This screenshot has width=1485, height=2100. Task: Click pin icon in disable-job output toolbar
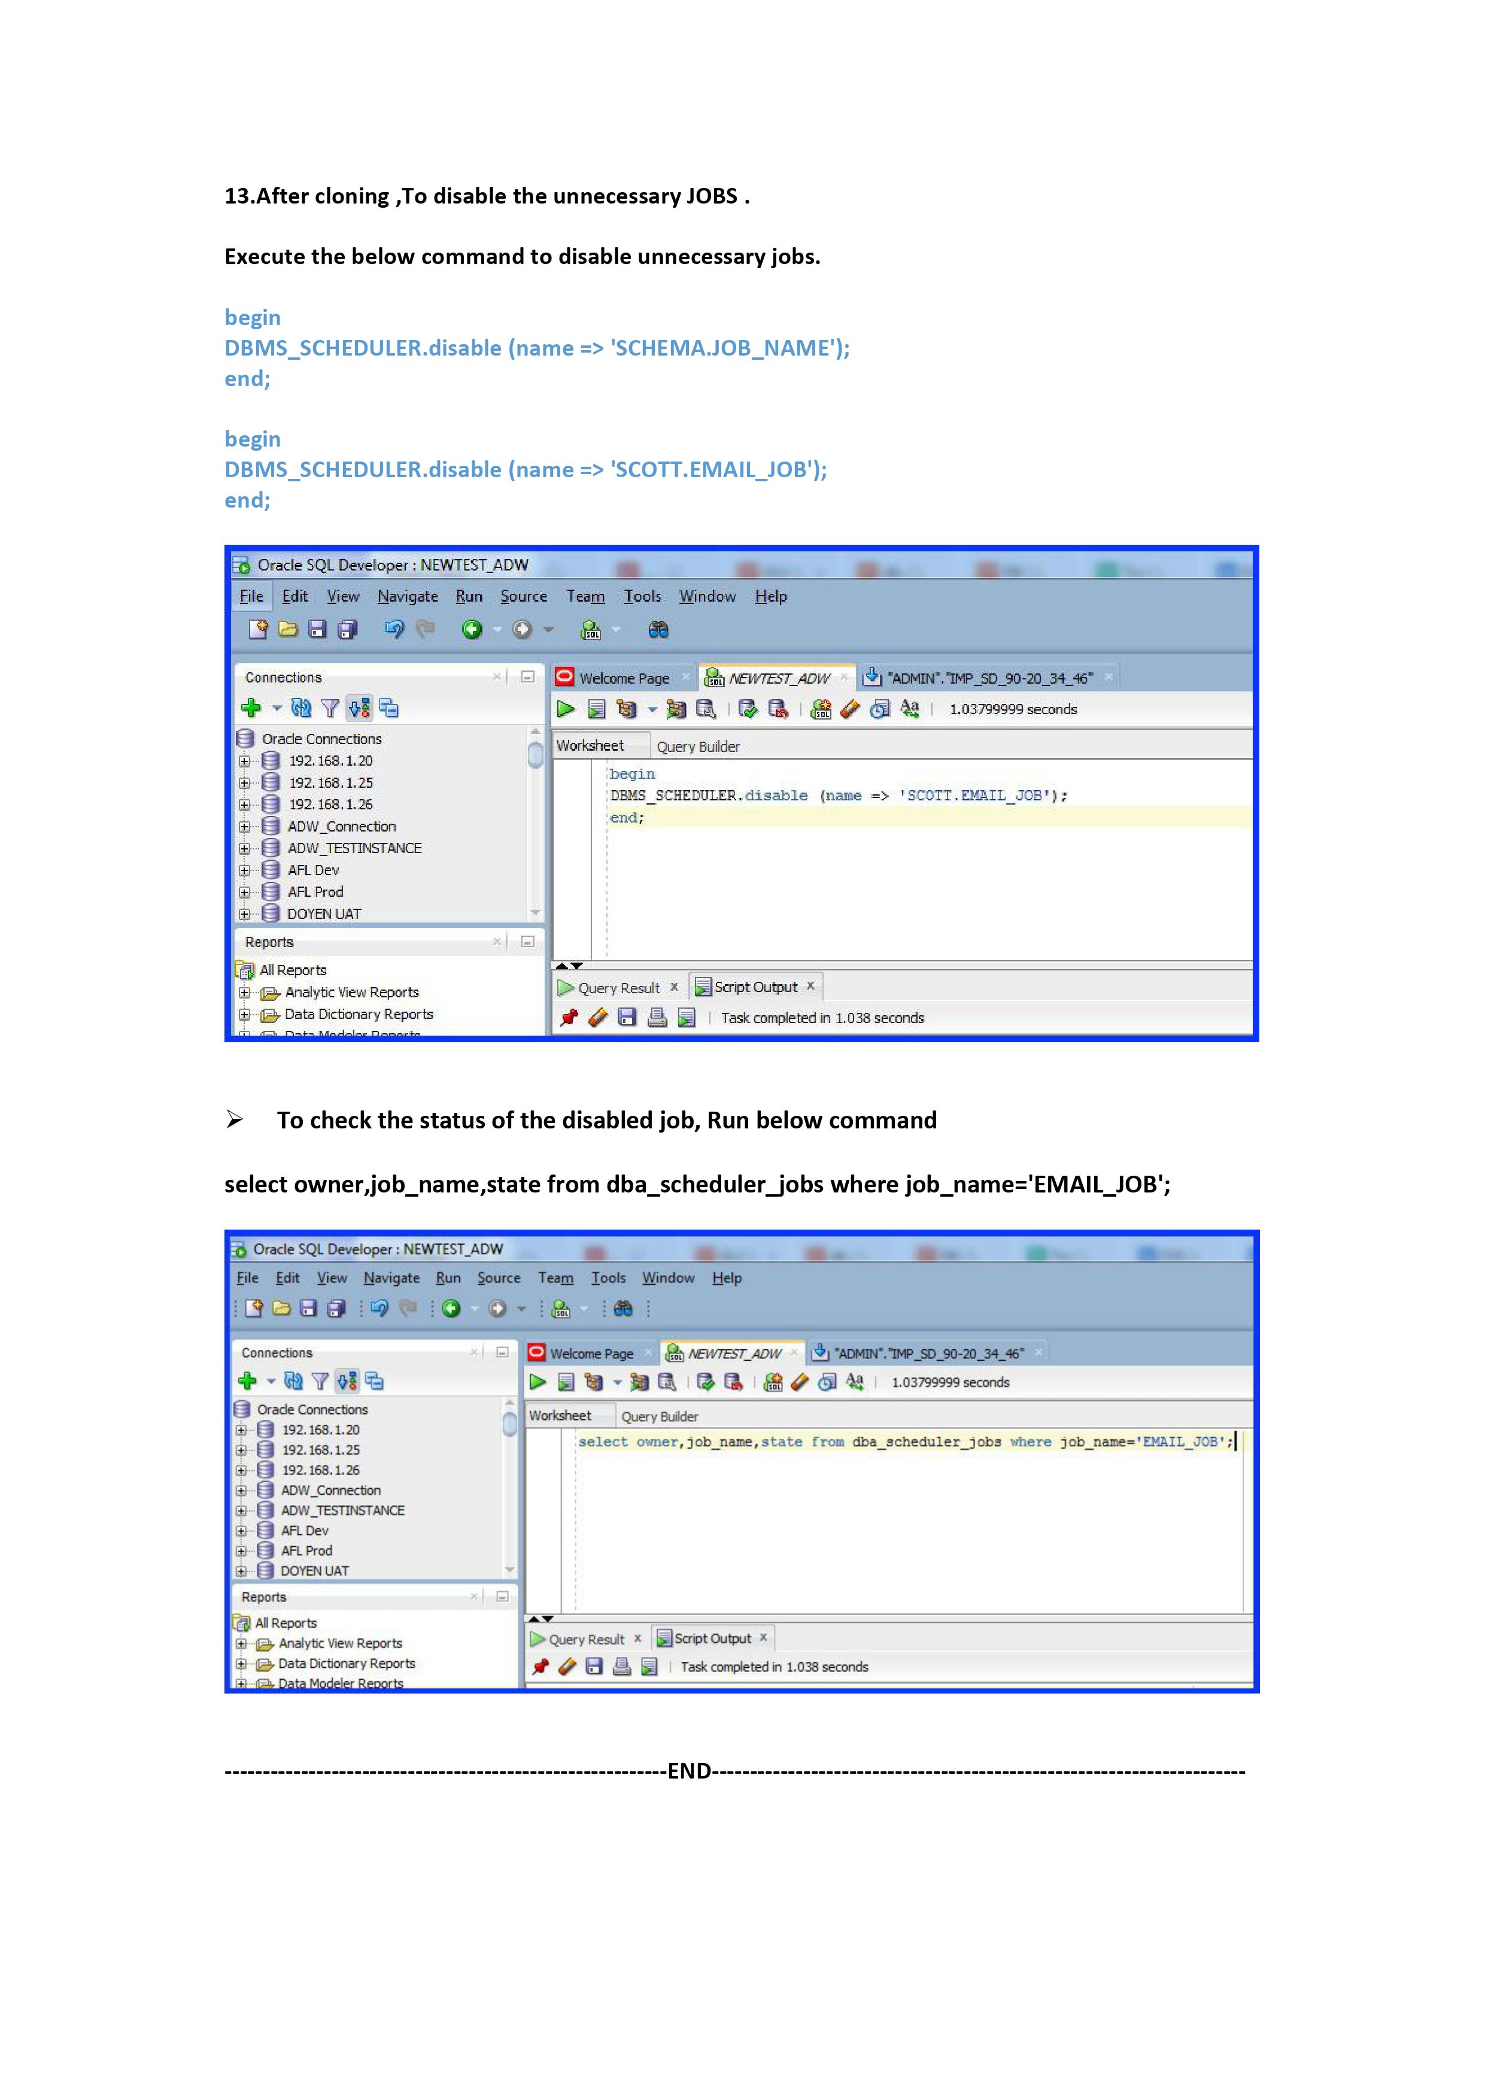570,1017
